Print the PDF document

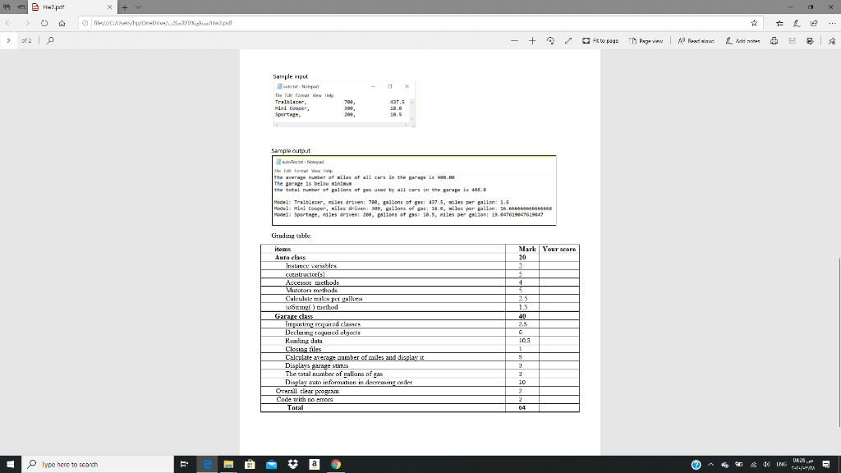pos(774,41)
